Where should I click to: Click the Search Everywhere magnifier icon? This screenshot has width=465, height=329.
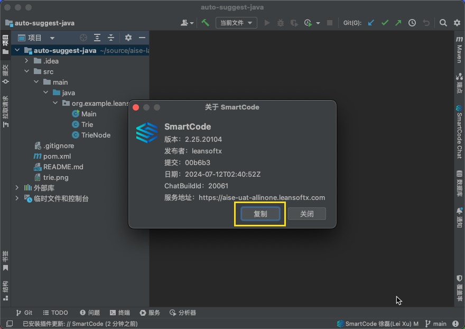(x=443, y=23)
